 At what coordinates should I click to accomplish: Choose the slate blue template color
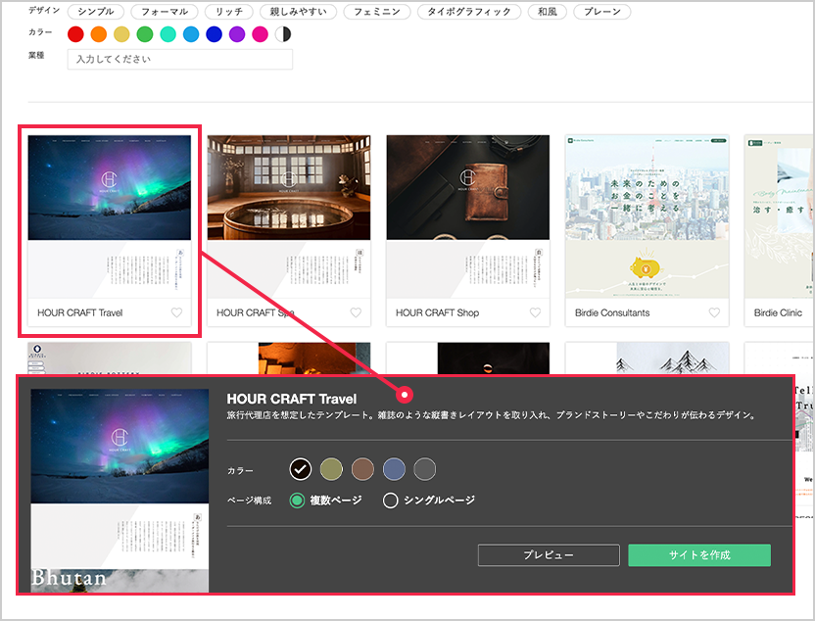coord(393,469)
